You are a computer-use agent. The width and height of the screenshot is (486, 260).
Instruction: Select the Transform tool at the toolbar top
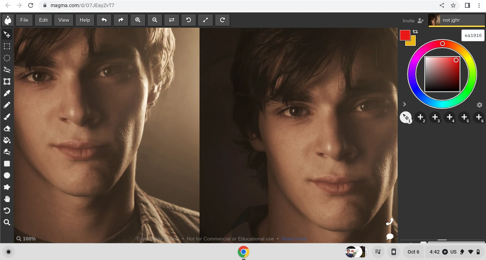7,35
